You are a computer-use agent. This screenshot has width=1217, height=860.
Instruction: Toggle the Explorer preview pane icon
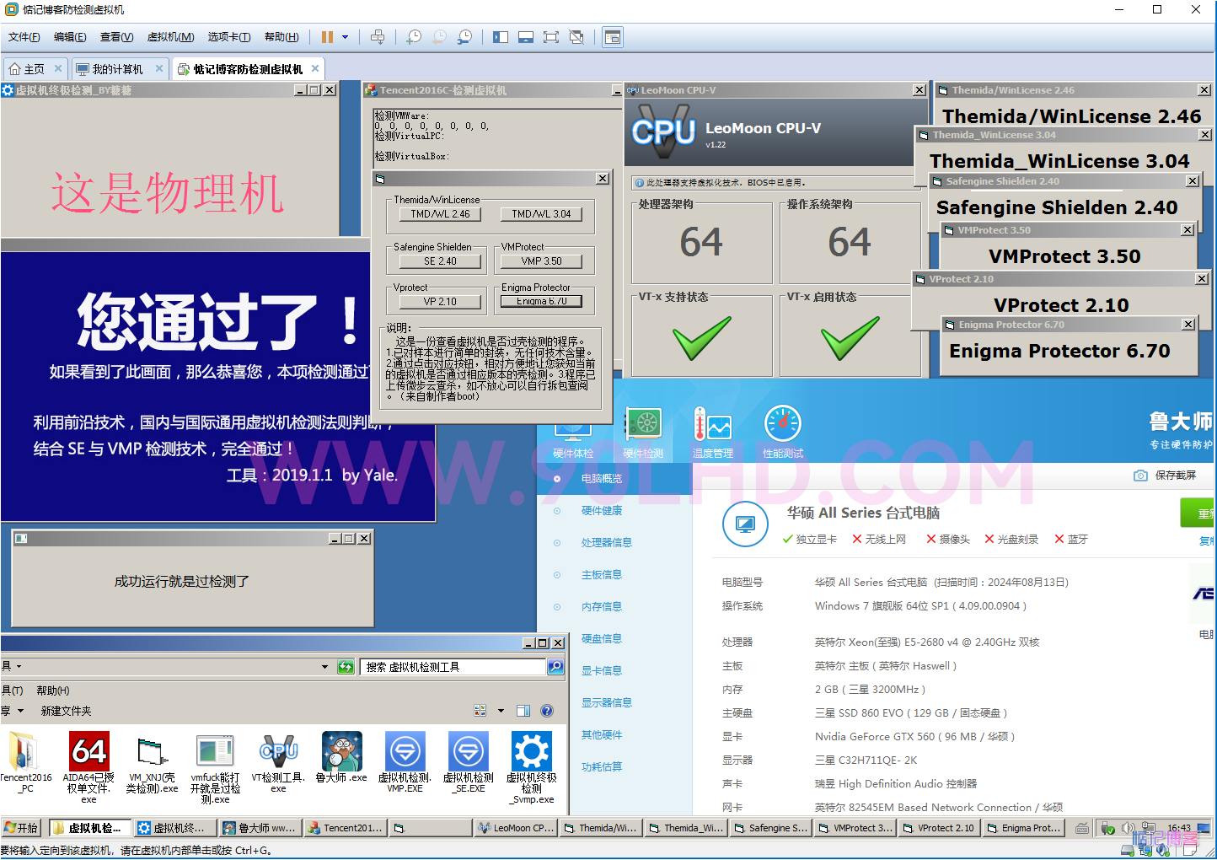click(x=523, y=711)
